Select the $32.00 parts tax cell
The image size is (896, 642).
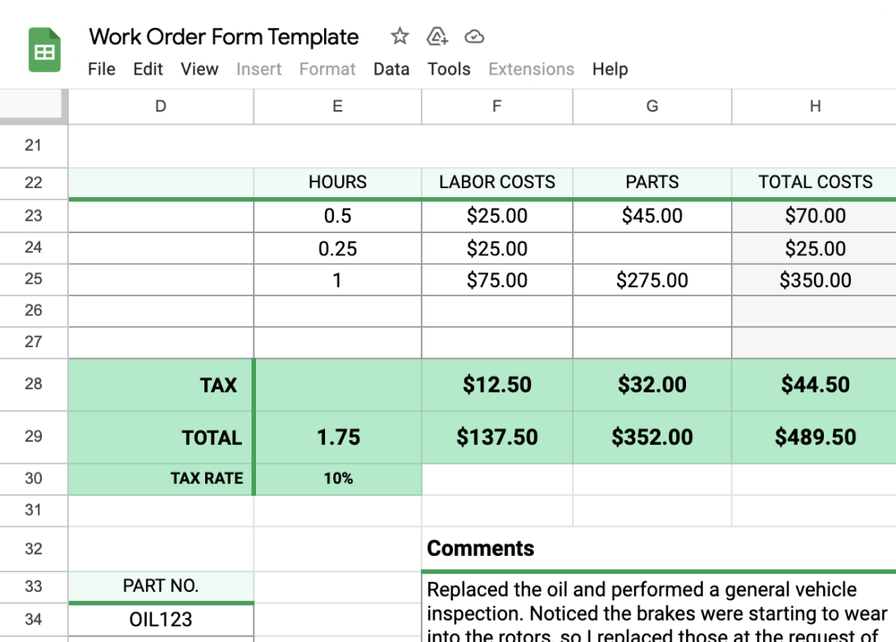(652, 385)
